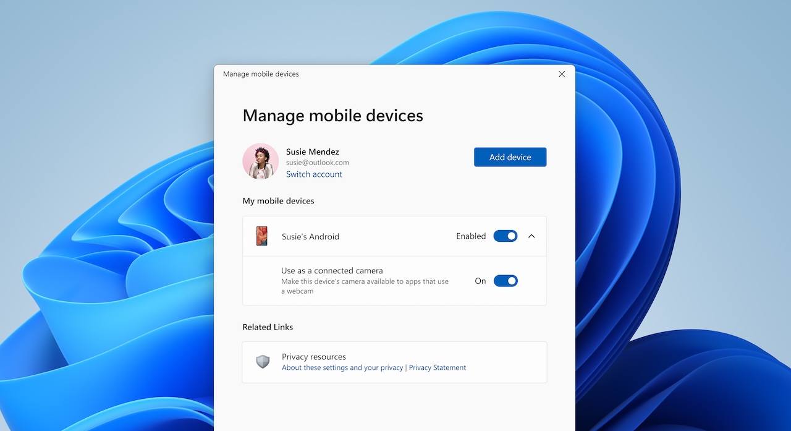The width and height of the screenshot is (791, 431).
Task: Close the Manage mobile devices window
Action: coord(562,74)
